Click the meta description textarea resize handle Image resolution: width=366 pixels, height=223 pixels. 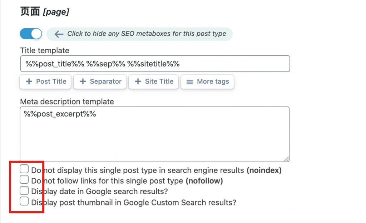pos(287,159)
